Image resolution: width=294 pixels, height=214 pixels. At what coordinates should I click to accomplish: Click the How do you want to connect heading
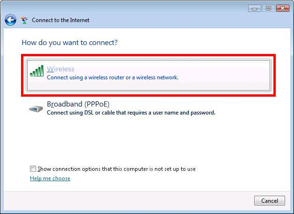point(70,43)
